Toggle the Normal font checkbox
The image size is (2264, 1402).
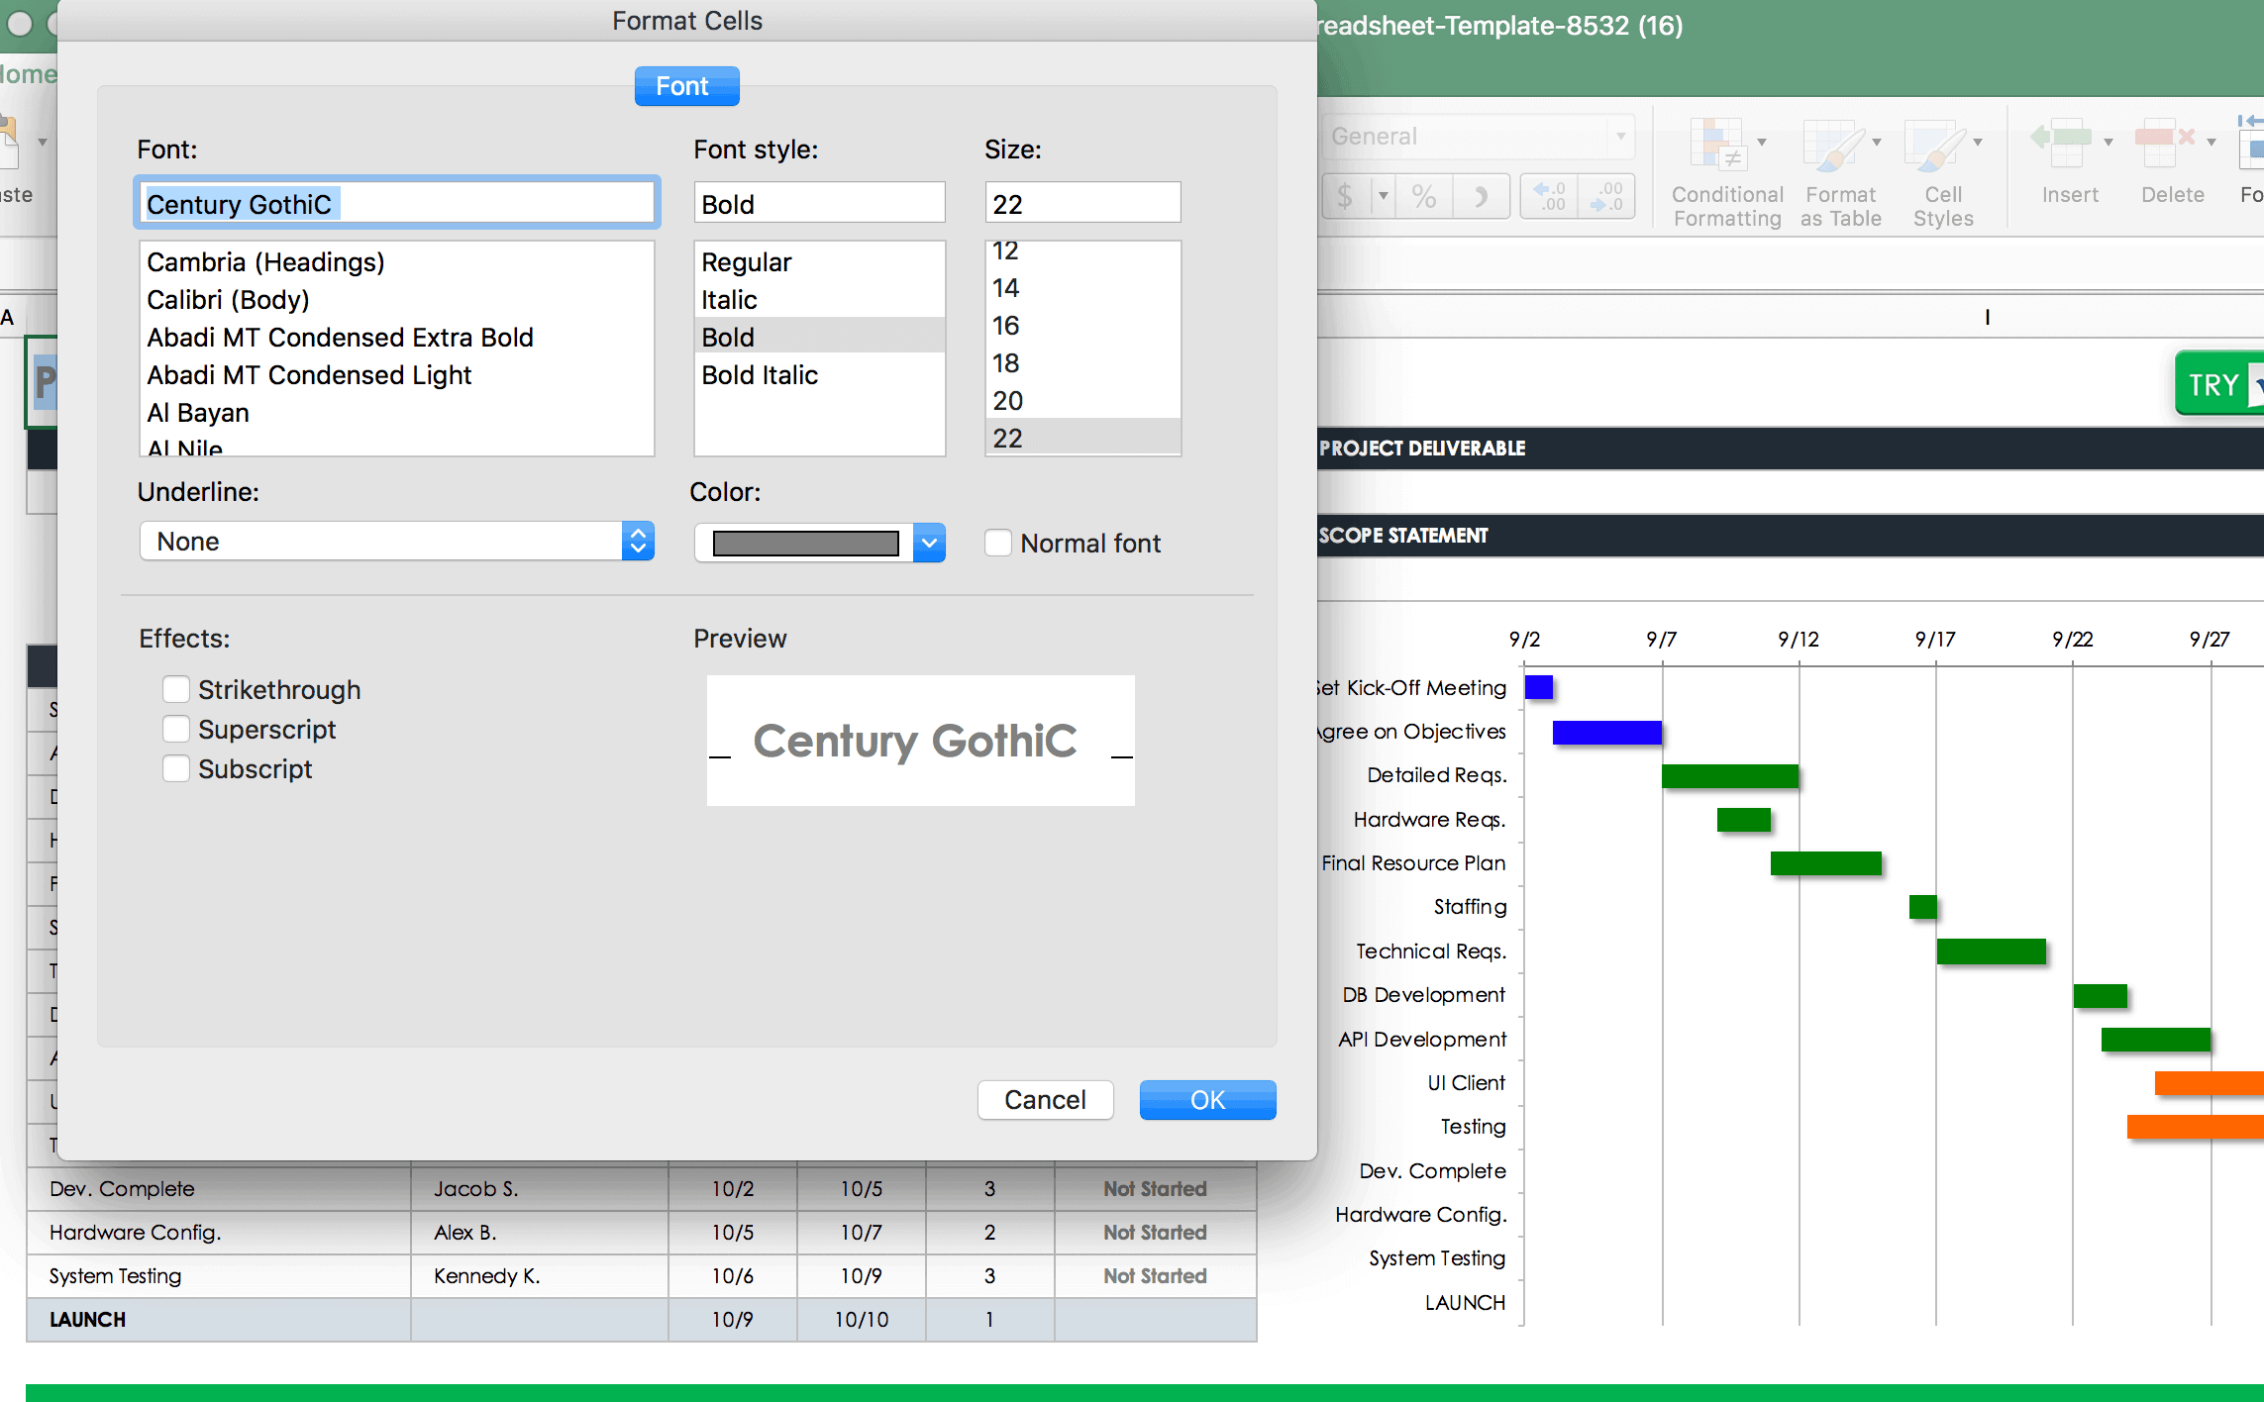pos(997,542)
